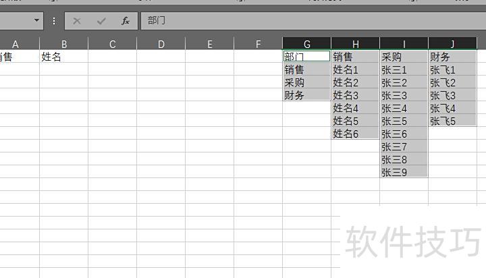Screen dimensions: 486x278
Task: Open the Insert Function fx icon
Action: pos(126,21)
